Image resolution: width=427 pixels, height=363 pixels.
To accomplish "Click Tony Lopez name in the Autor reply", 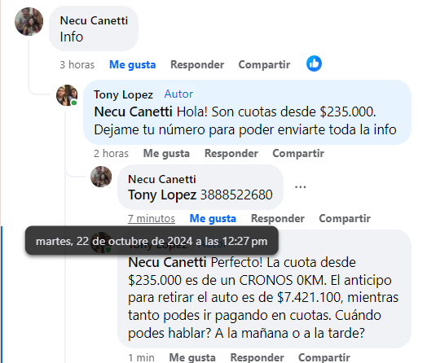I will pyautogui.click(x=123, y=94).
